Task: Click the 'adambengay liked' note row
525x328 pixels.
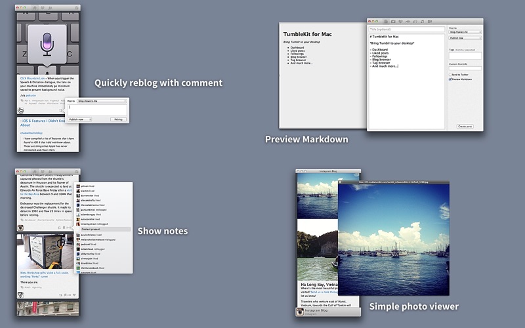Action: [x=89, y=215]
